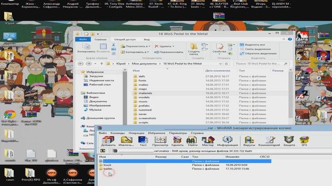Open Свойства in Explorer ribbon
332x186 pixels.
219,49
